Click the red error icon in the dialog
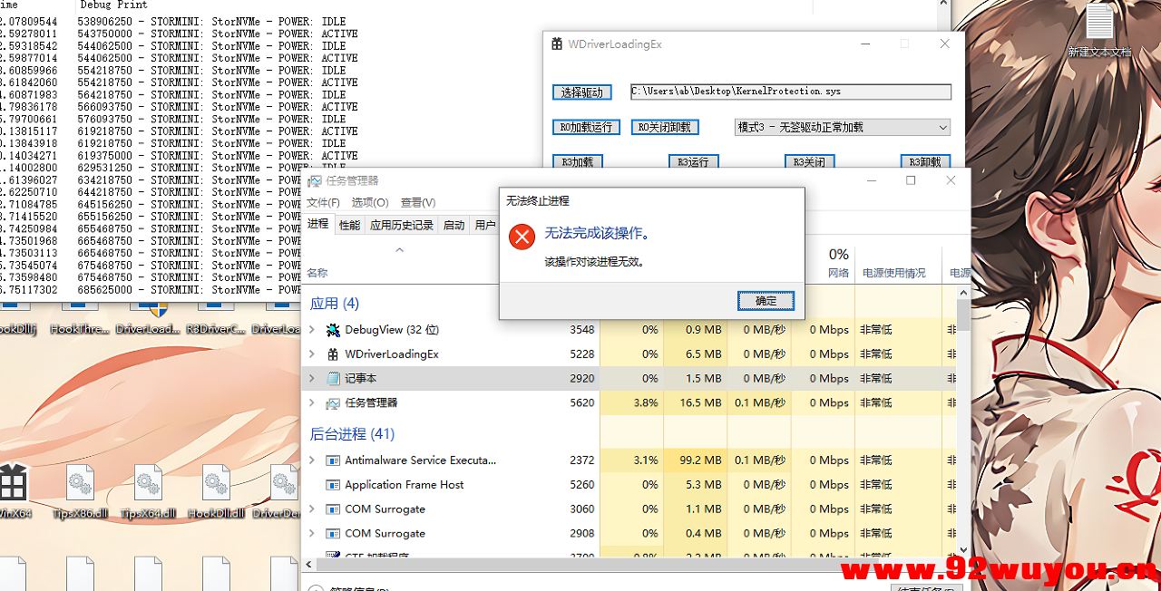This screenshot has width=1161, height=591. click(522, 236)
